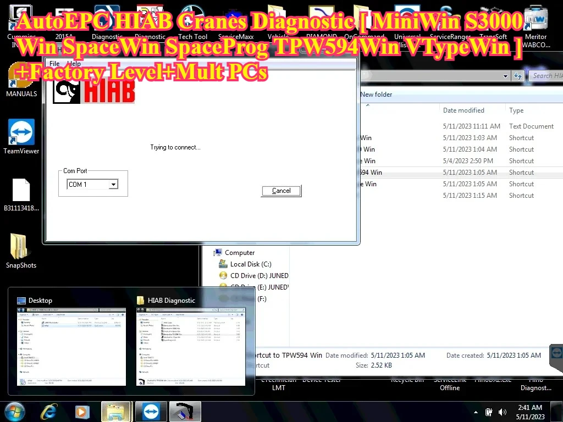Click the Windows Explorer taskbar button

point(115,412)
